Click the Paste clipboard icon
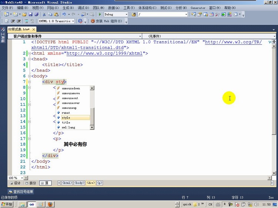 (x=56, y=14)
